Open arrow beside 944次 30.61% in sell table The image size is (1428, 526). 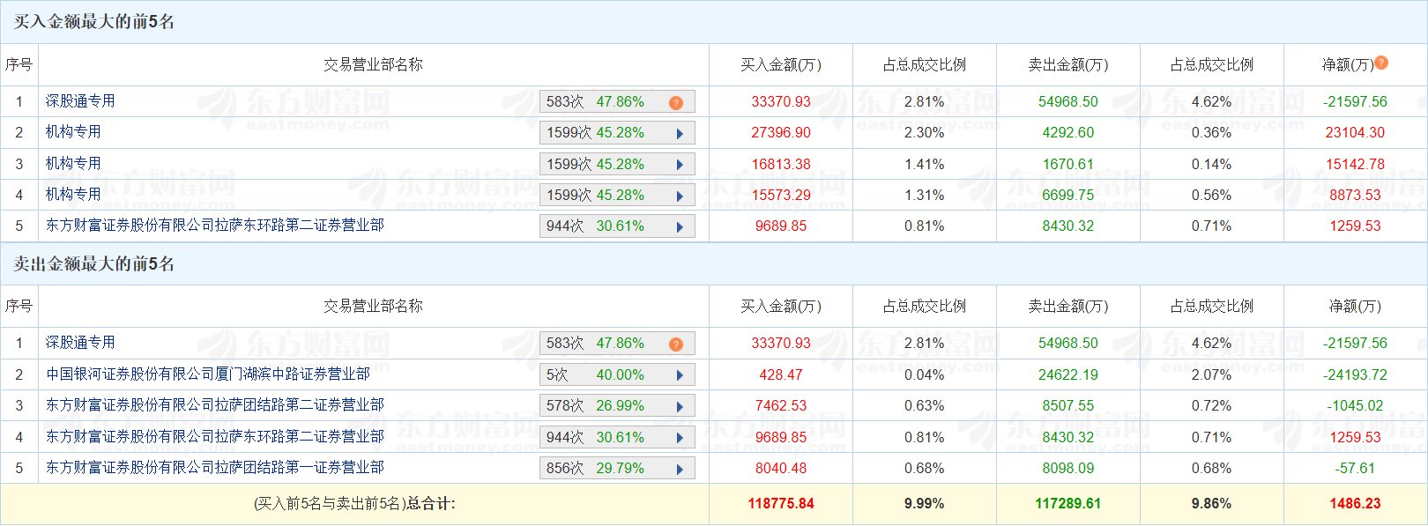pyautogui.click(x=680, y=438)
